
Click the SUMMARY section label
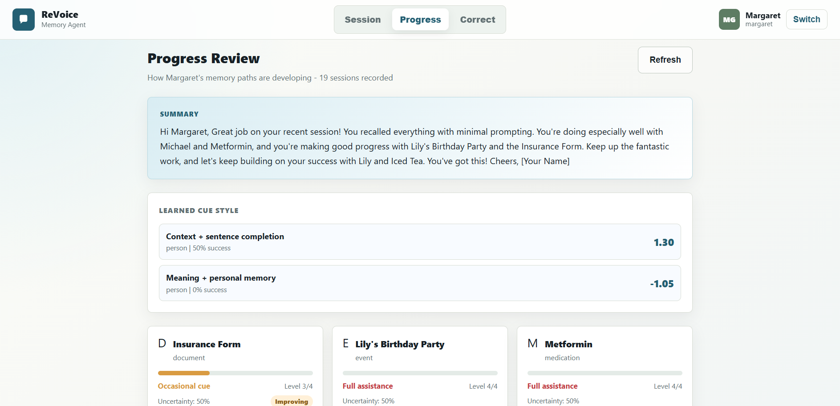pyautogui.click(x=179, y=114)
